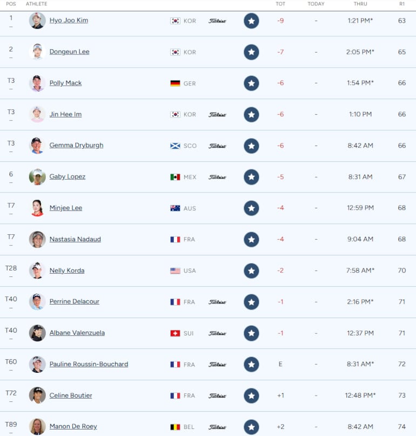Click Gemma Dryburgh's headshot thumbnail
Screen dimensions: 416x436
[x=37, y=146]
